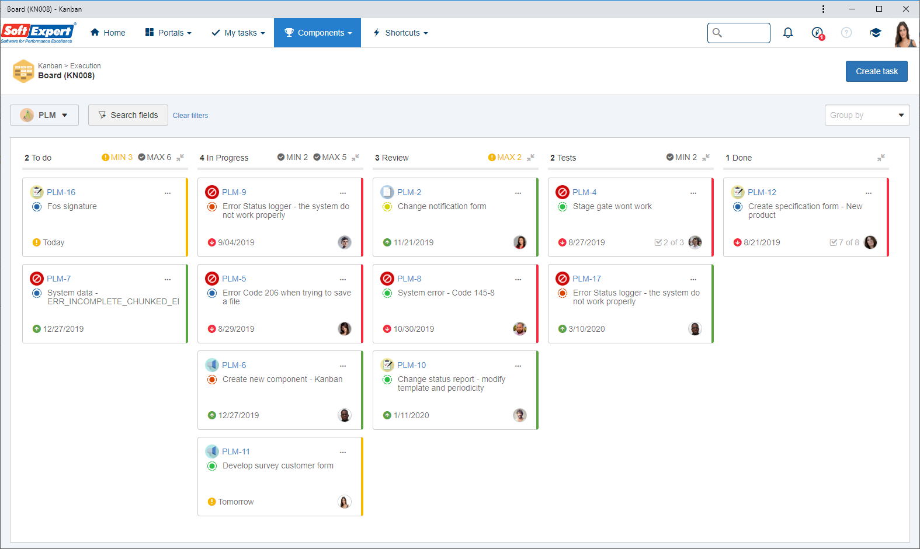920x549 pixels.
Task: Click the MAX 6 limit on To do
Action: (x=155, y=157)
